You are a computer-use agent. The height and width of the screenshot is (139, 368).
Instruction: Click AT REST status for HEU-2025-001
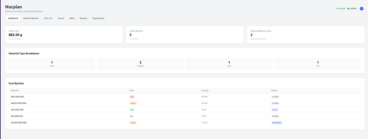point(275,97)
